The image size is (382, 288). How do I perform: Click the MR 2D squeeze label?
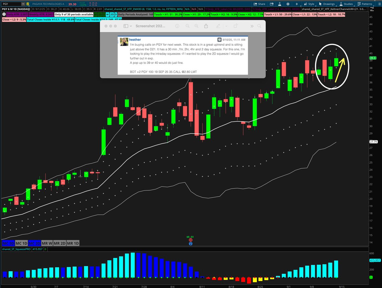[59, 243]
